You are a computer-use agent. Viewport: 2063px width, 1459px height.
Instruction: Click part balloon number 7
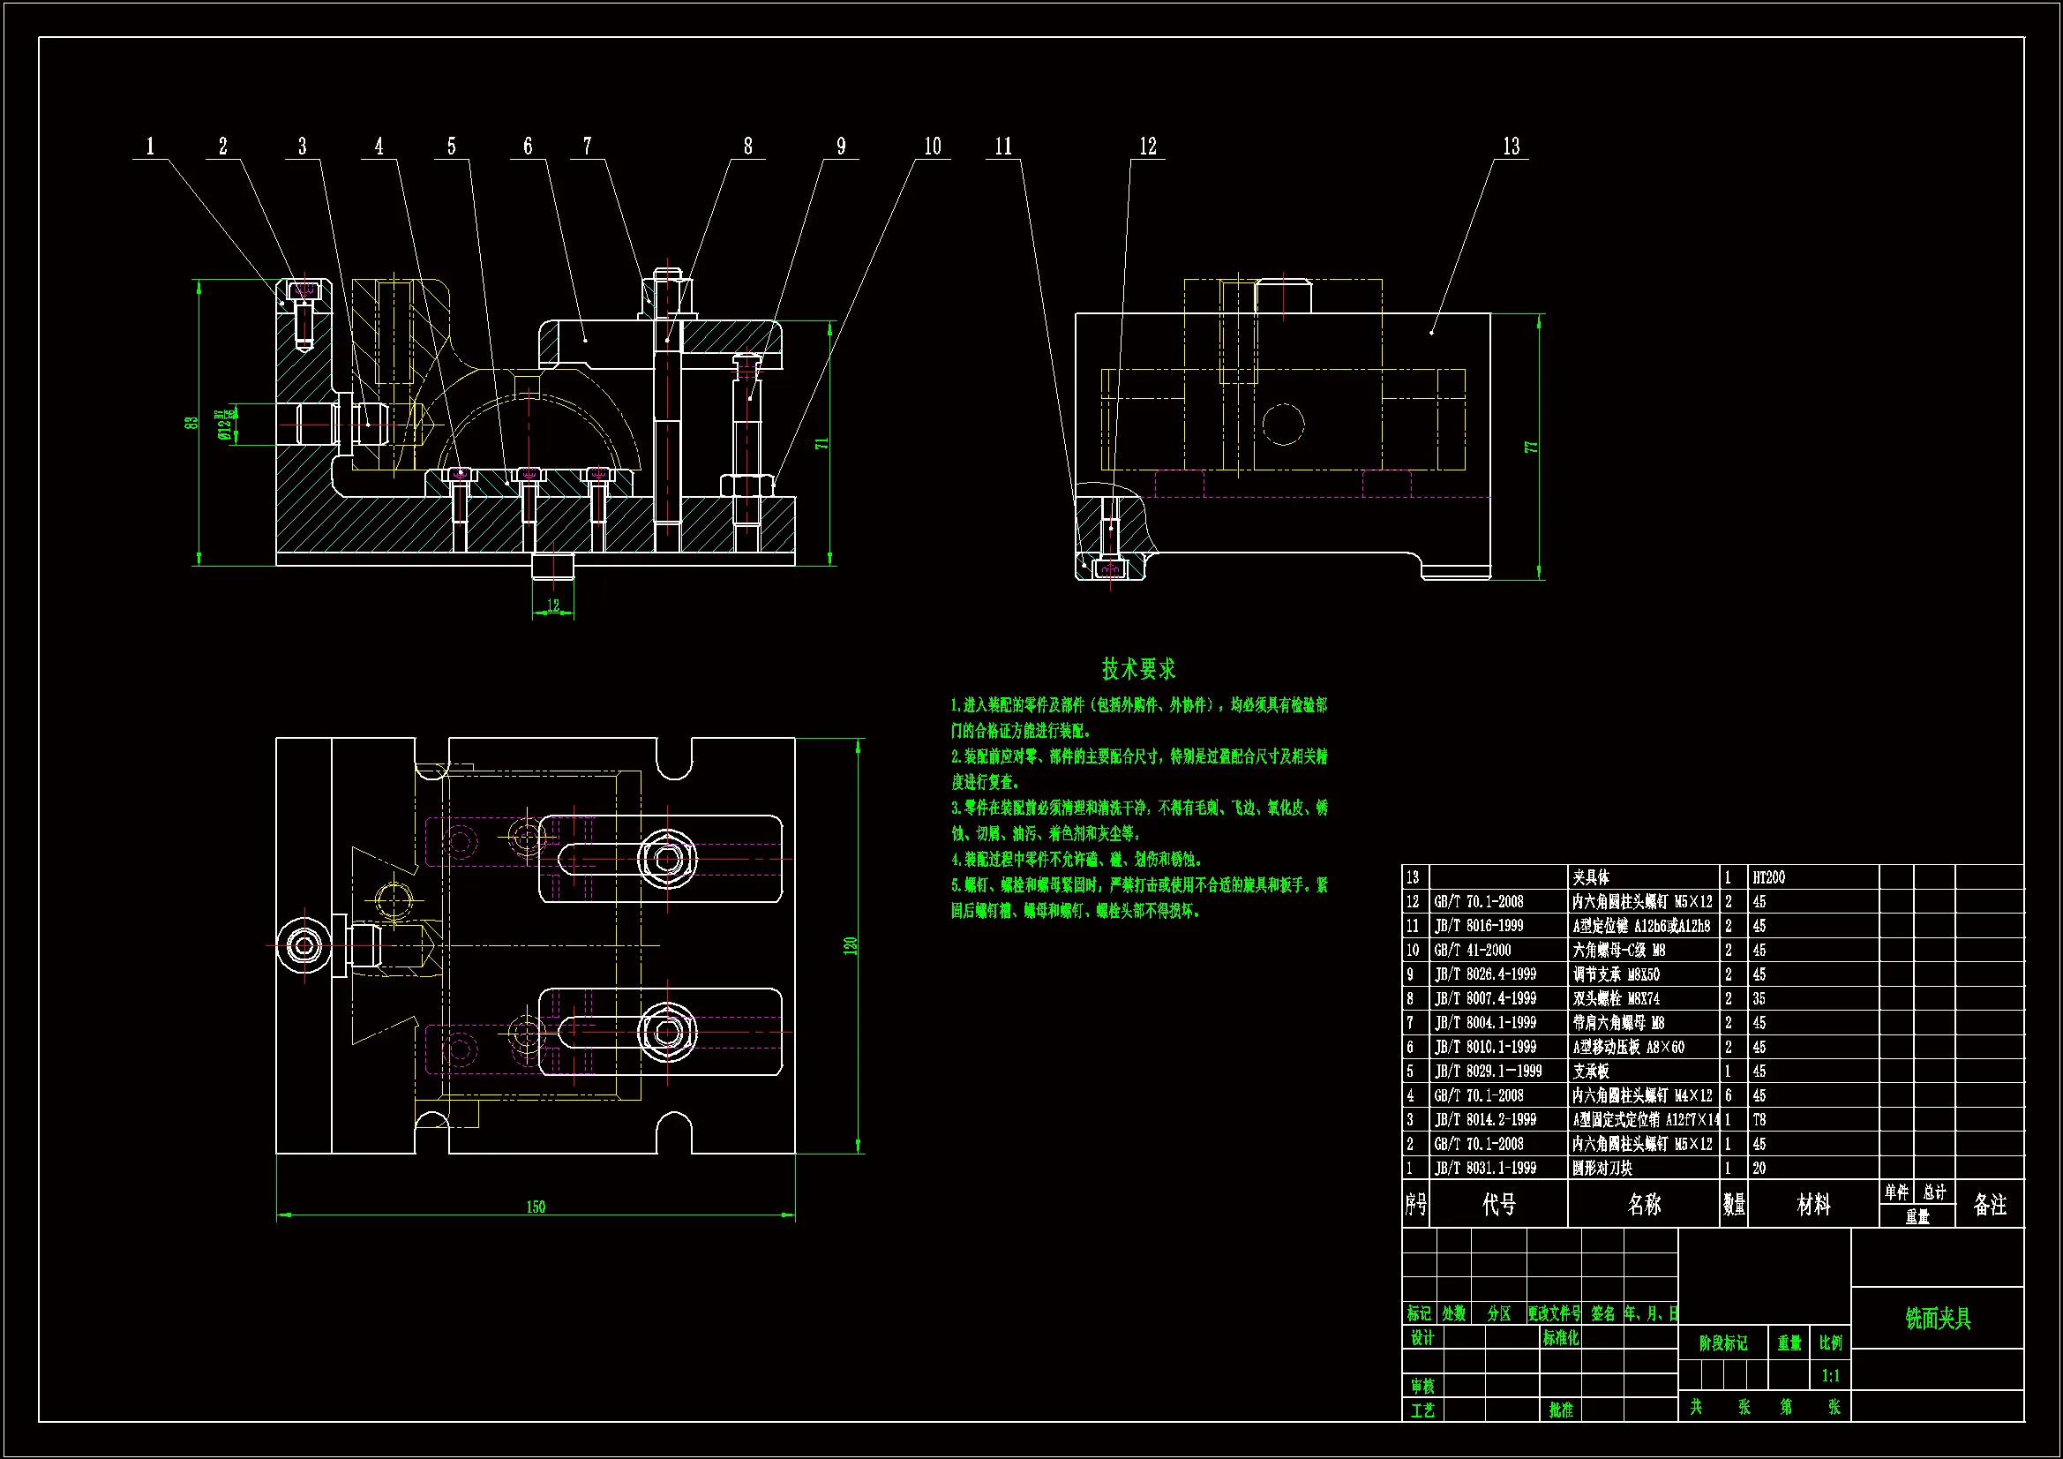tap(587, 147)
